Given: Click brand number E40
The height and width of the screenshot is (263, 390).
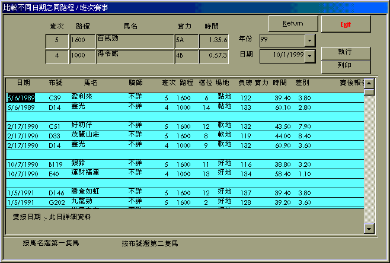Looking at the screenshot, I should [x=54, y=174].
